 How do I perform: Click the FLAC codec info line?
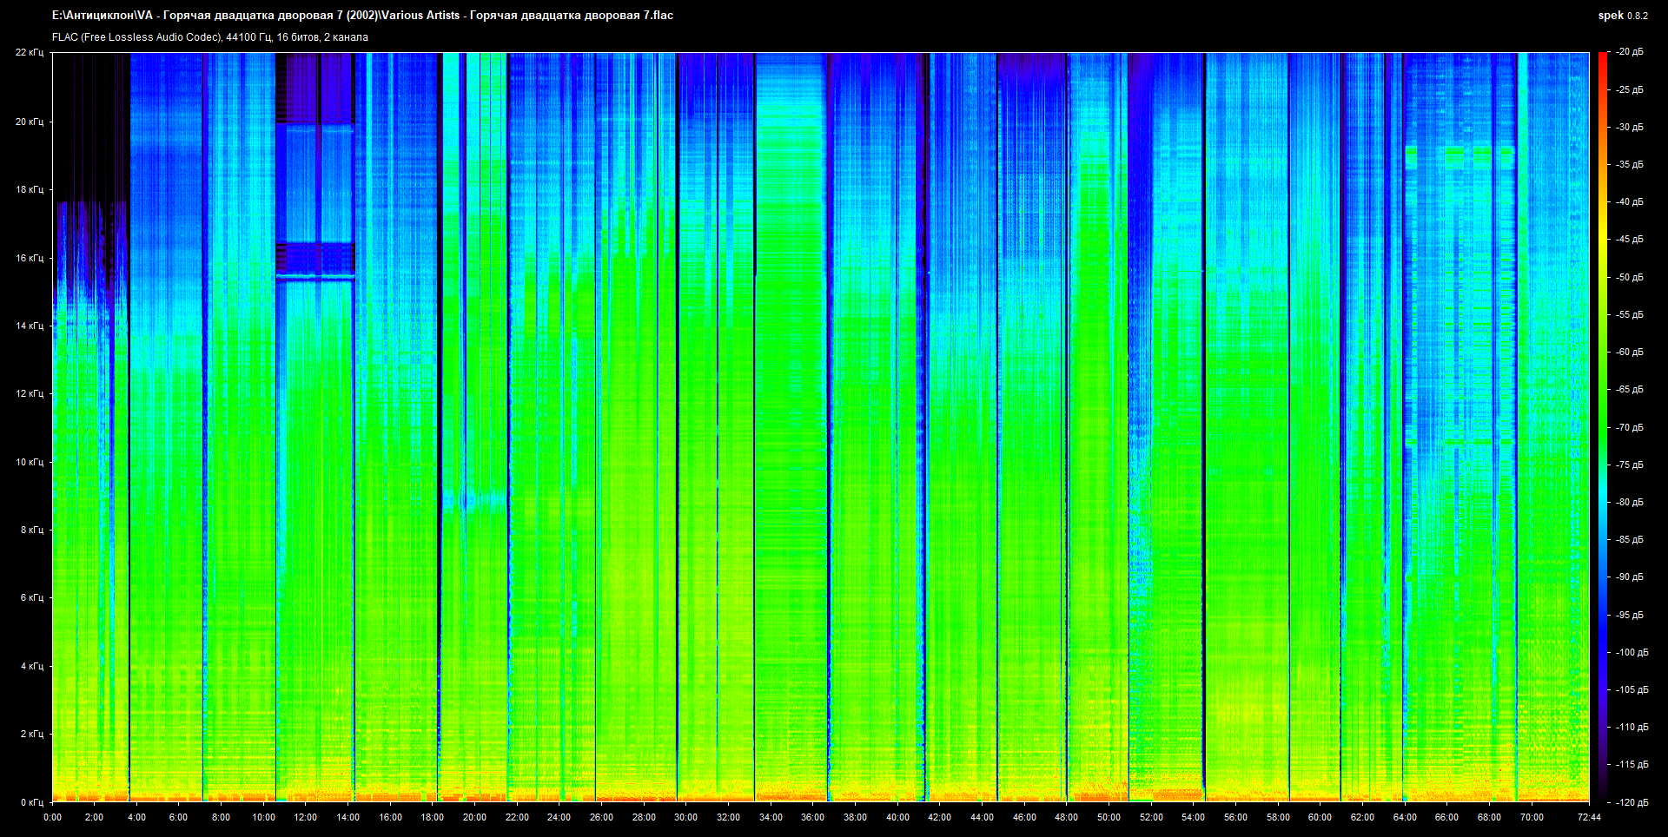210,37
